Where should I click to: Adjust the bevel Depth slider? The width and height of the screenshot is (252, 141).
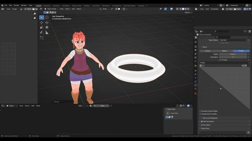click(233, 54)
